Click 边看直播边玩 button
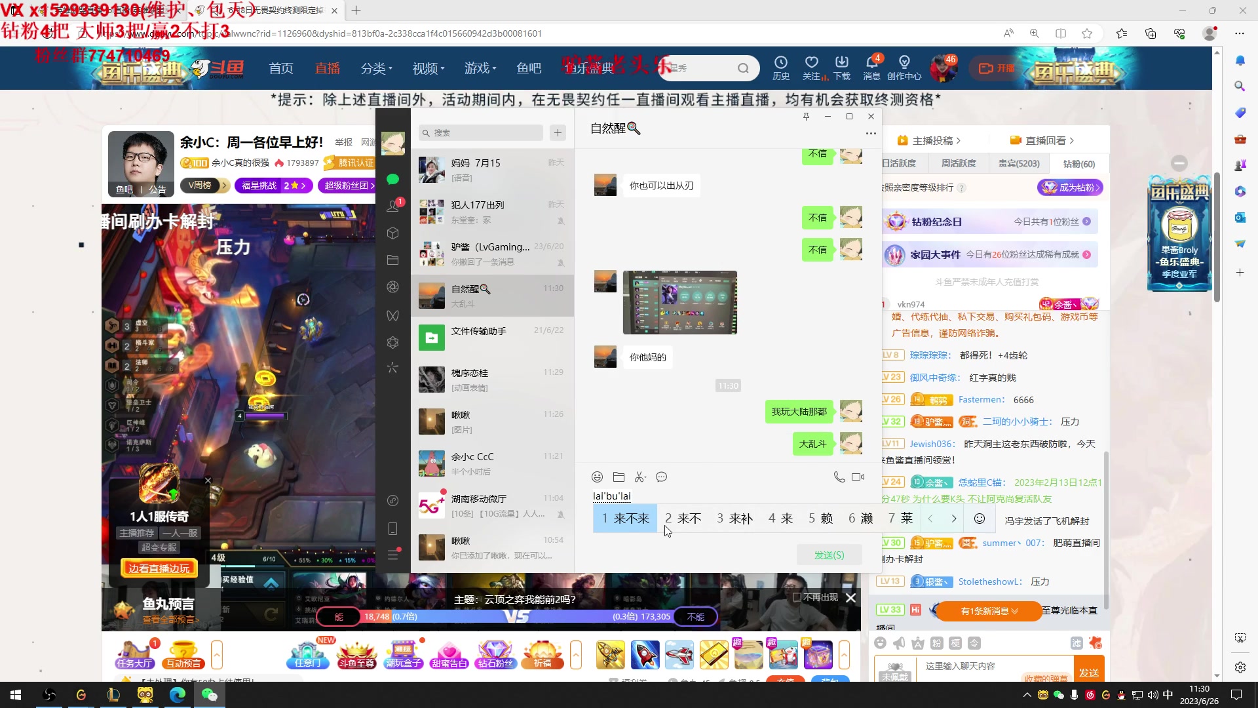This screenshot has width=1258, height=708. click(159, 568)
